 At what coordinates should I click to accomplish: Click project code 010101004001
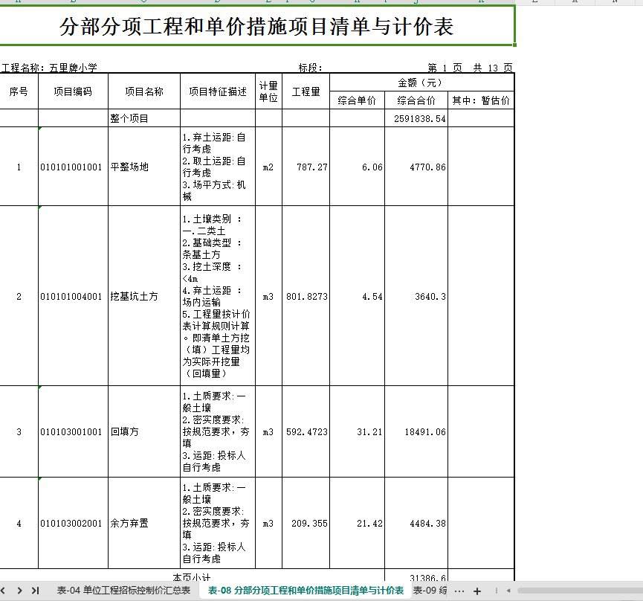click(73, 296)
